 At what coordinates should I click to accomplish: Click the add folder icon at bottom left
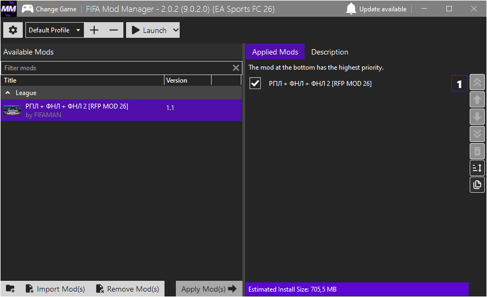coord(10,289)
